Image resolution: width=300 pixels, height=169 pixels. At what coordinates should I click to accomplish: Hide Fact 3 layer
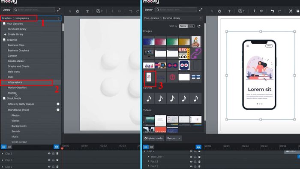point(191,162)
